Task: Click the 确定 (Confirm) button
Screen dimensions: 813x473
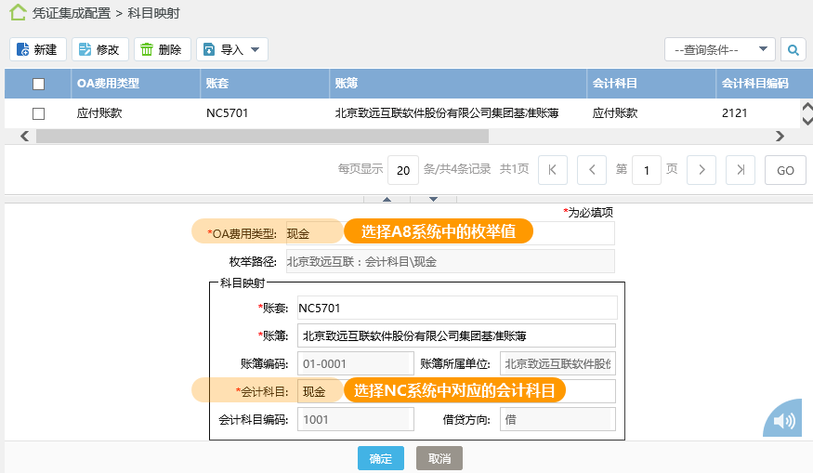Action: 380,458
